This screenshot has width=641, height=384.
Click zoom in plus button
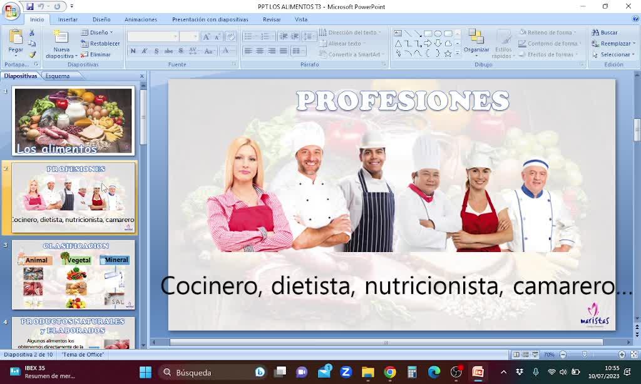point(622,355)
